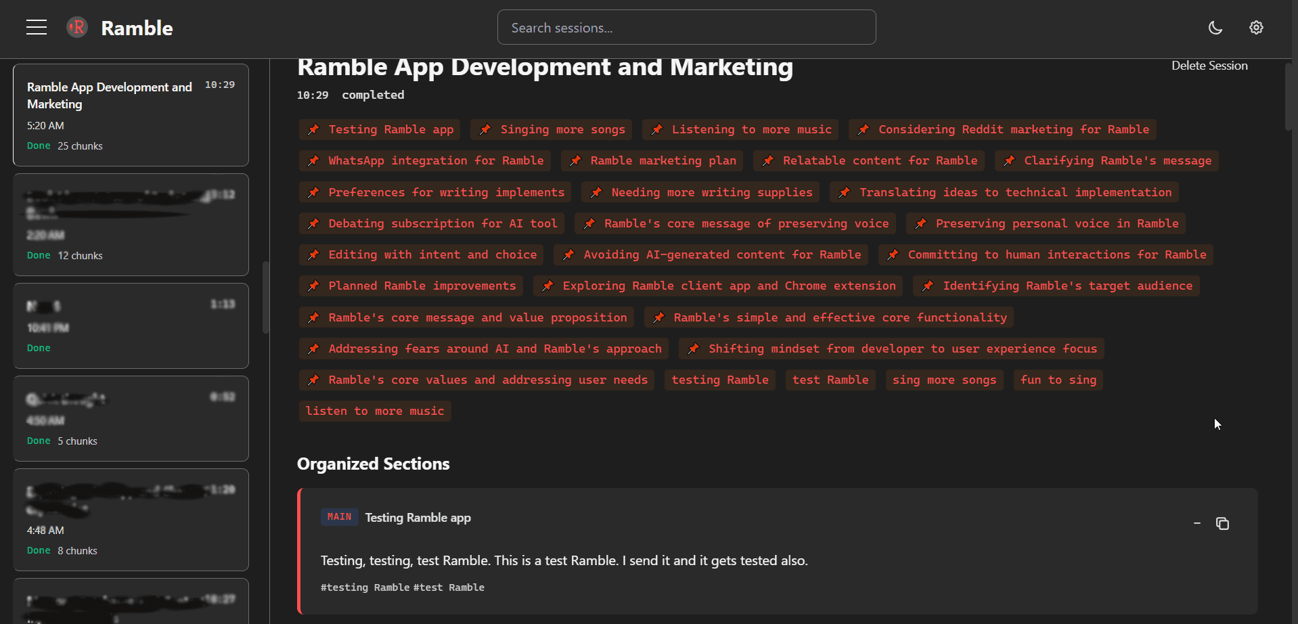The width and height of the screenshot is (1298, 624).
Task: Click the pin icon on 'Debating subscription for AI tool'
Action: click(x=313, y=223)
